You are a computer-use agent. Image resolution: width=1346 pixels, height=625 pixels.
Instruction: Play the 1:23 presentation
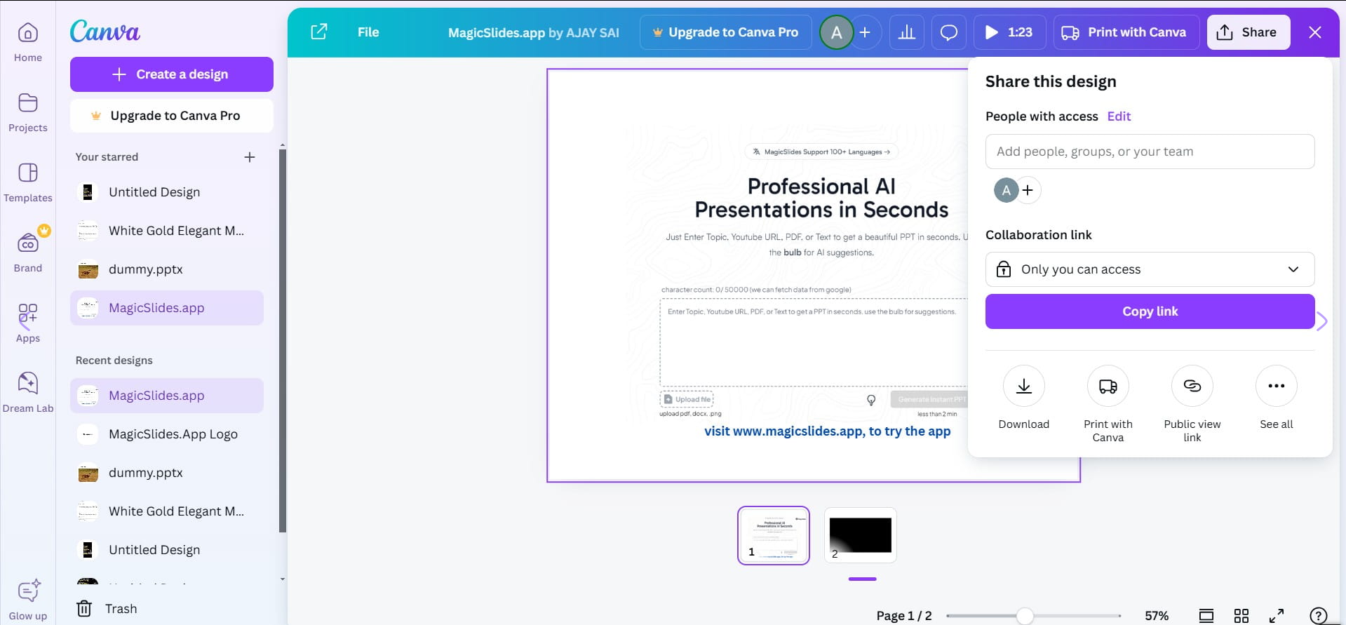point(1009,32)
